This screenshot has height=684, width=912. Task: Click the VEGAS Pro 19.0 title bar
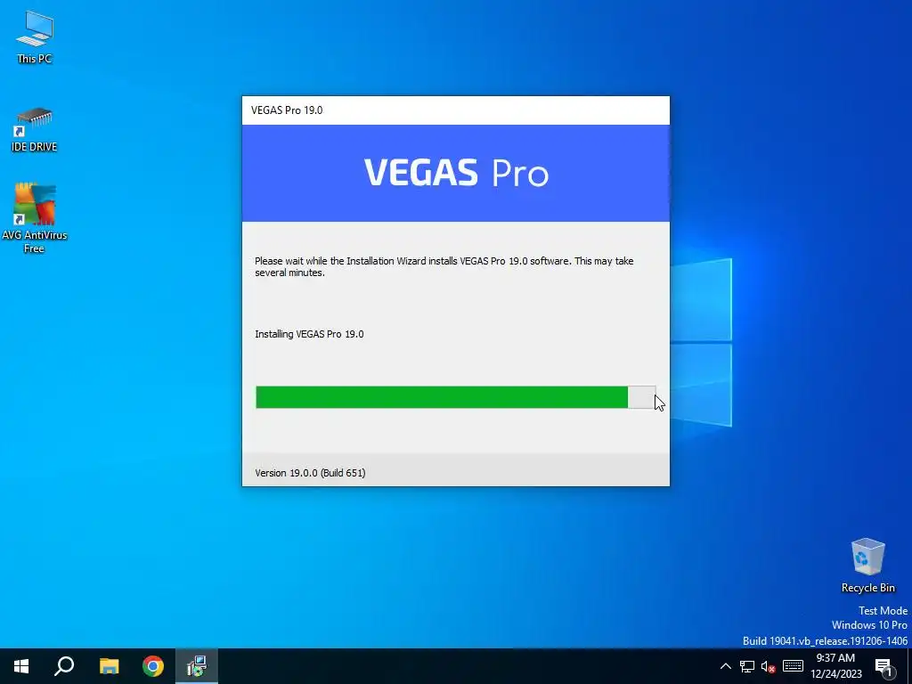455,110
